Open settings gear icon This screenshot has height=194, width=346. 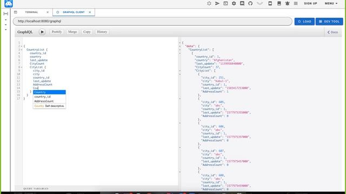click(x=234, y=4)
